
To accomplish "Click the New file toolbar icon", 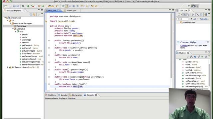I will (x=6, y=6).
